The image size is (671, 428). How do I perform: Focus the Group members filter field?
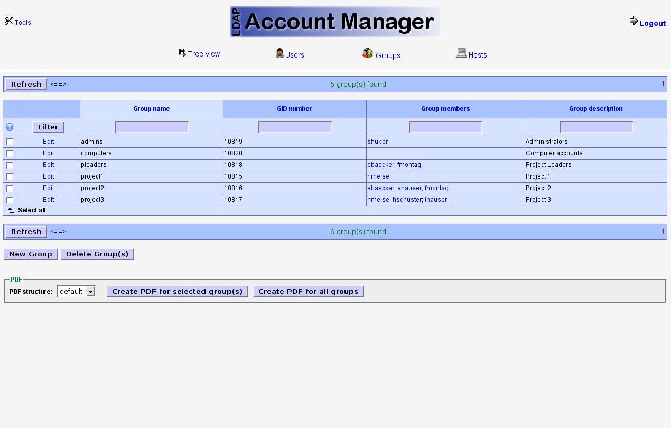(x=445, y=127)
